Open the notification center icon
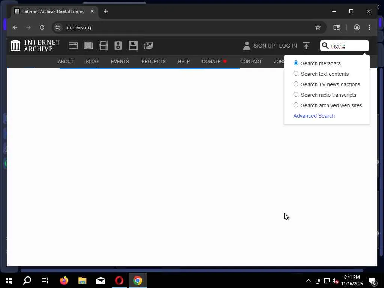The height and width of the screenshot is (288, 384). click(372, 280)
